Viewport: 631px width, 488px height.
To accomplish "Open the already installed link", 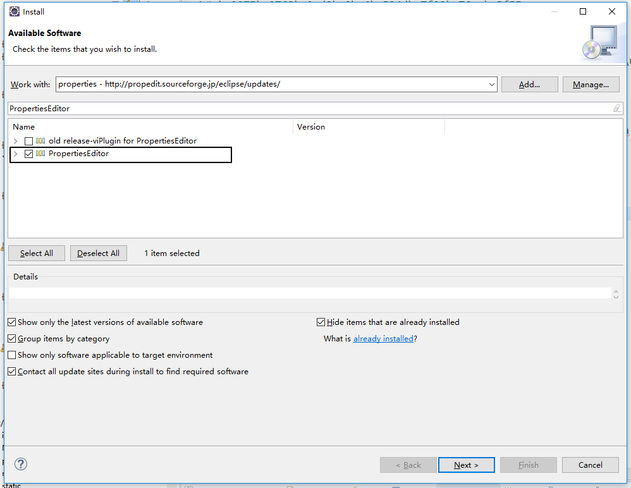I will [383, 339].
